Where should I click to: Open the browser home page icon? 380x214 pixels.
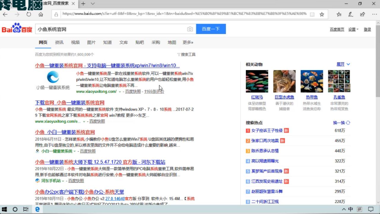[41, 14]
